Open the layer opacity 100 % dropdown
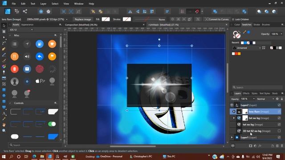 pyautogui.click(x=248, y=99)
